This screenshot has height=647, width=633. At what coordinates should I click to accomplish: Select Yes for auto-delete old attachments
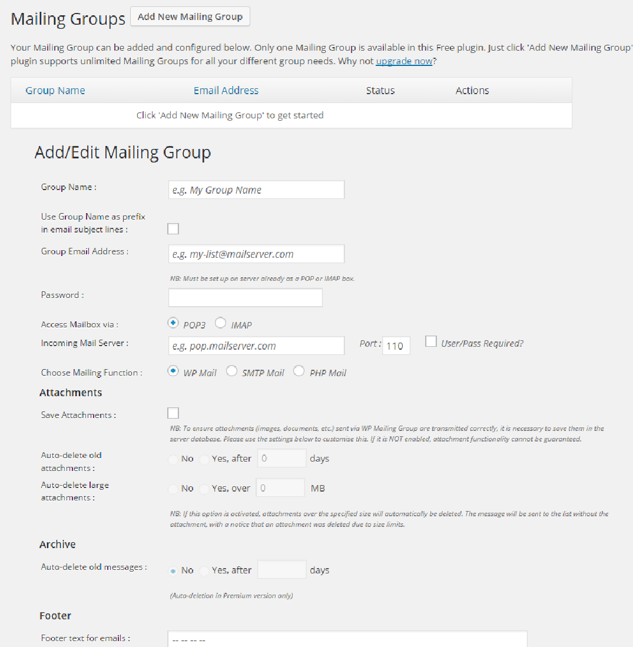click(x=204, y=459)
